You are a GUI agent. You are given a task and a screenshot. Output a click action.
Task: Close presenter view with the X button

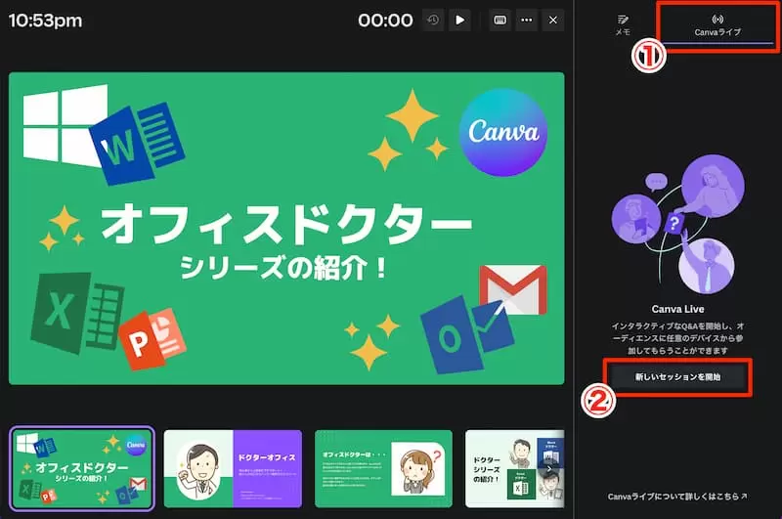coord(553,21)
